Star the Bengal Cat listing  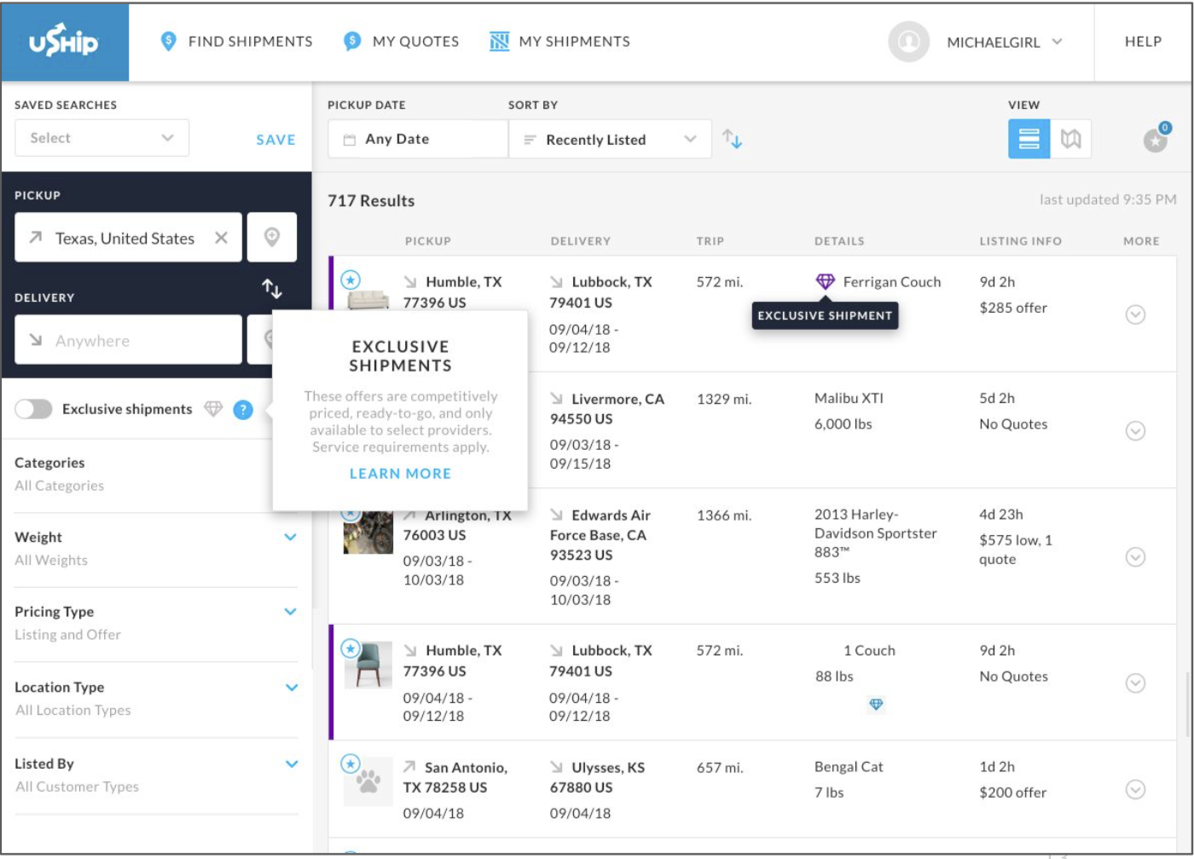pos(351,764)
